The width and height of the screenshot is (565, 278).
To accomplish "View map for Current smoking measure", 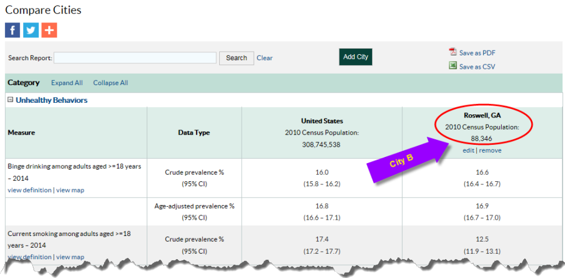I will [x=70, y=257].
